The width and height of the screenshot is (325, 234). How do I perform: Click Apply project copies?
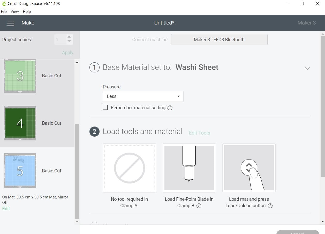(68, 53)
